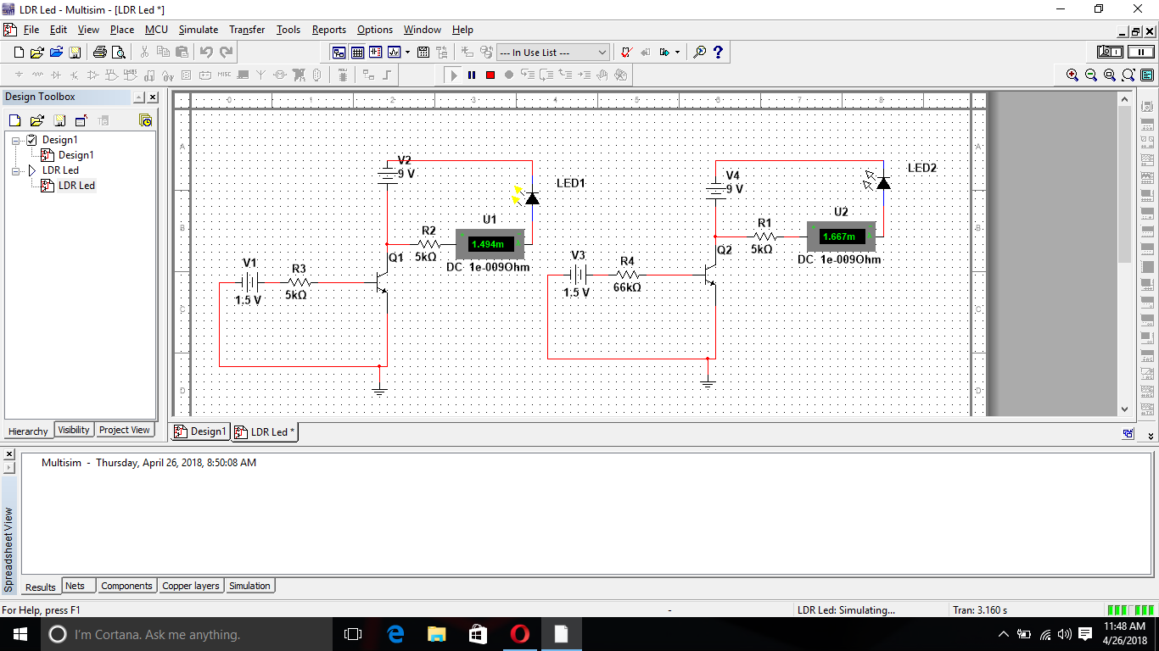Screen dimensions: 1159x651
Task: Toggle the Design1 checkbox in the tree
Action: pos(32,140)
